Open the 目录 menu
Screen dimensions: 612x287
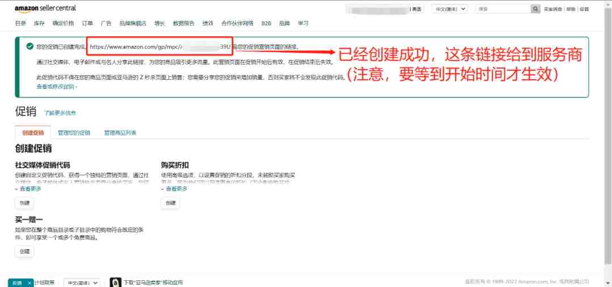pyautogui.click(x=20, y=23)
